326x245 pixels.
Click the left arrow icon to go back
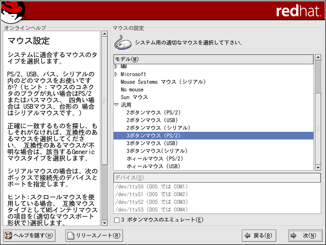(247, 235)
